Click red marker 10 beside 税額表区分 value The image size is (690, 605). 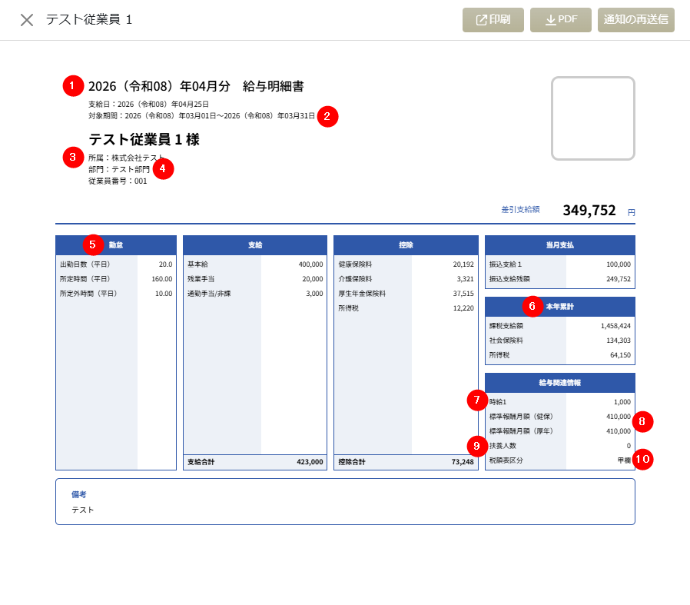[643, 460]
